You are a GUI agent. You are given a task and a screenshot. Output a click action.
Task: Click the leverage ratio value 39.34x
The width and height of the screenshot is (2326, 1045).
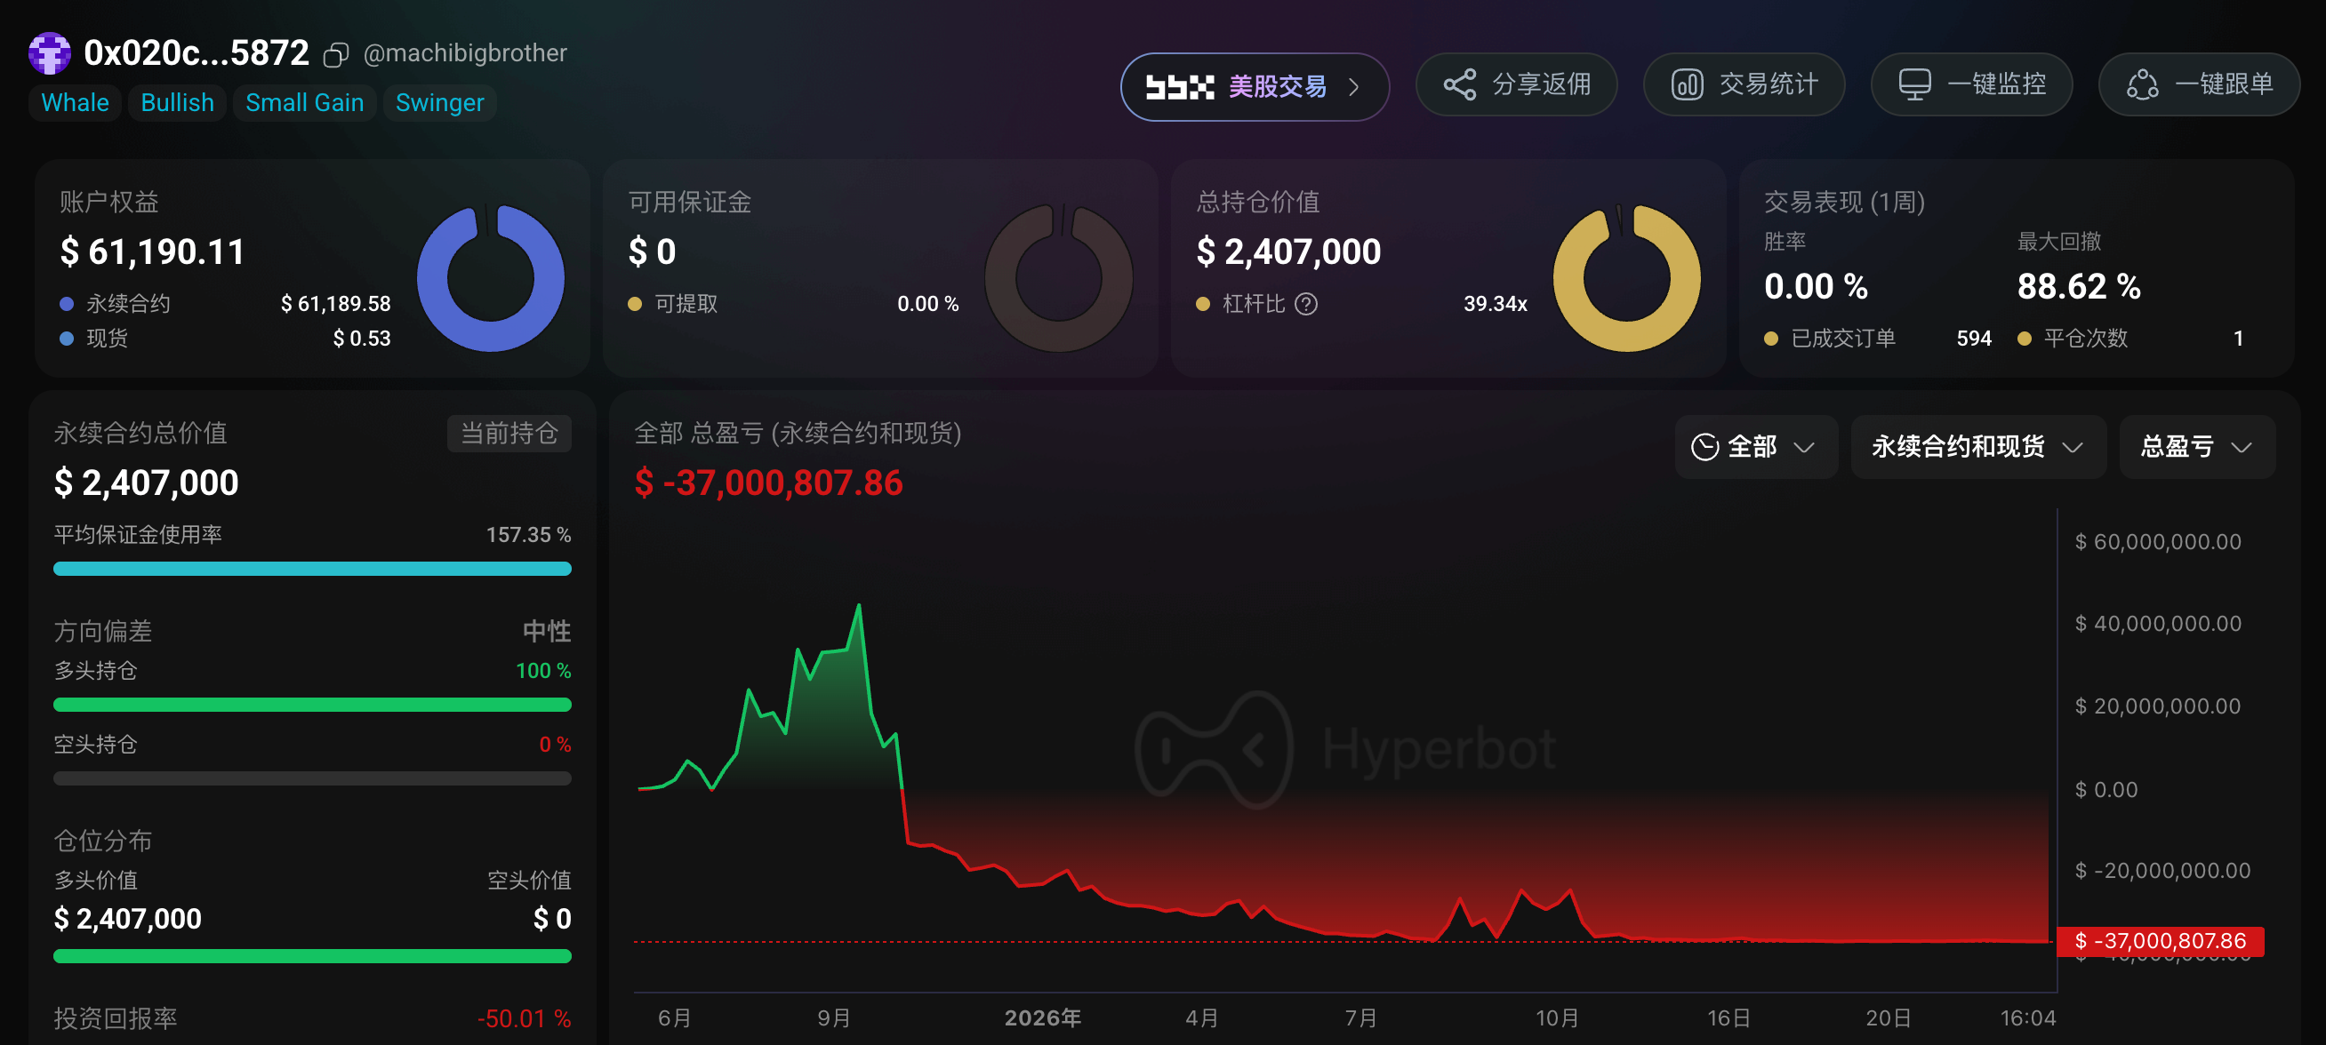click(x=1496, y=304)
